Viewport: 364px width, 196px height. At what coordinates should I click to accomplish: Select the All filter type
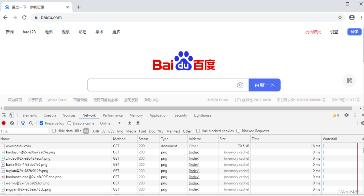pyautogui.click(x=86, y=131)
